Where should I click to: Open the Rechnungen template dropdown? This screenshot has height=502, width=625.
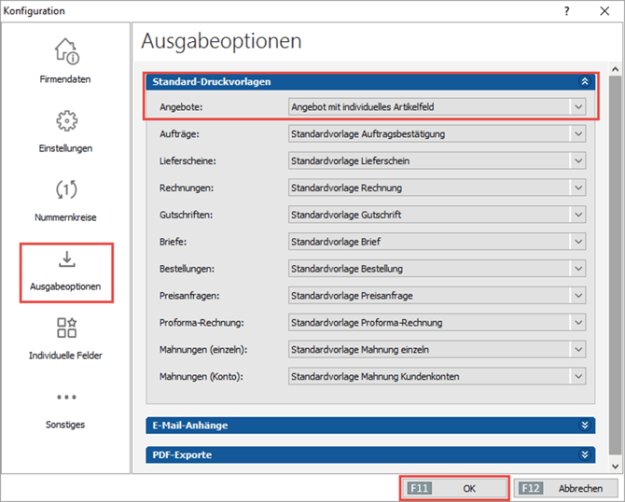577,188
